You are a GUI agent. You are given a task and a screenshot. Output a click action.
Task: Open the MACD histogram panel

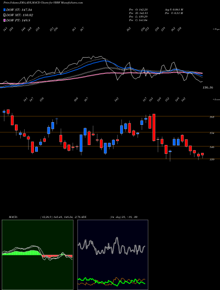pyautogui.click(x=37, y=255)
